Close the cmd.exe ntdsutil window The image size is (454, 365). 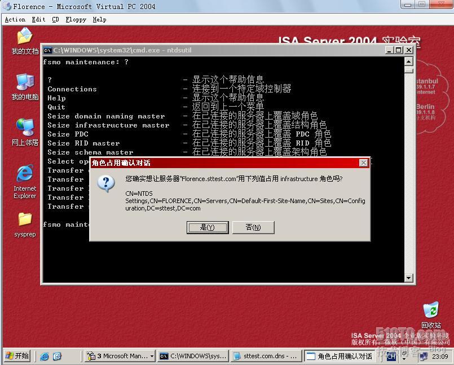pyautogui.click(x=408, y=50)
